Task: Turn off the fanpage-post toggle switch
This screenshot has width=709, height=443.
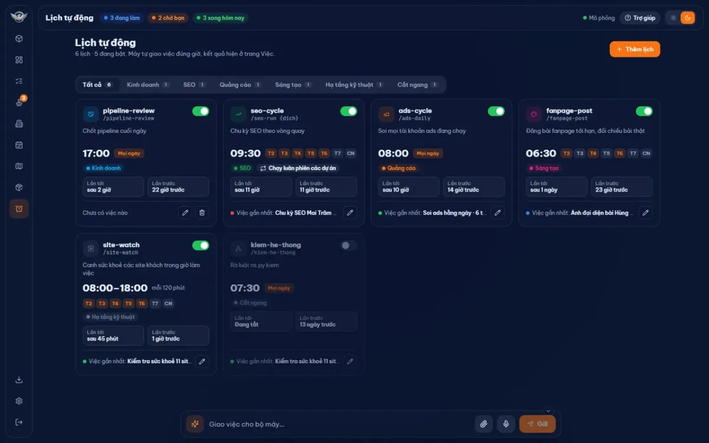Action: [644, 111]
